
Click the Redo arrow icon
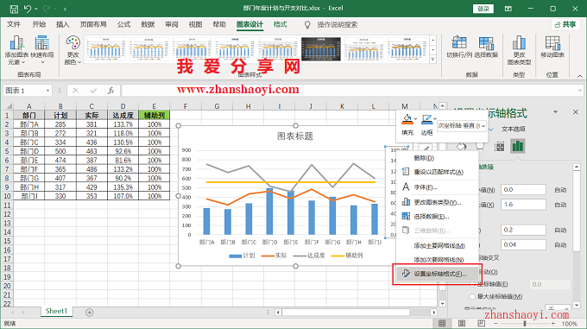click(47, 9)
